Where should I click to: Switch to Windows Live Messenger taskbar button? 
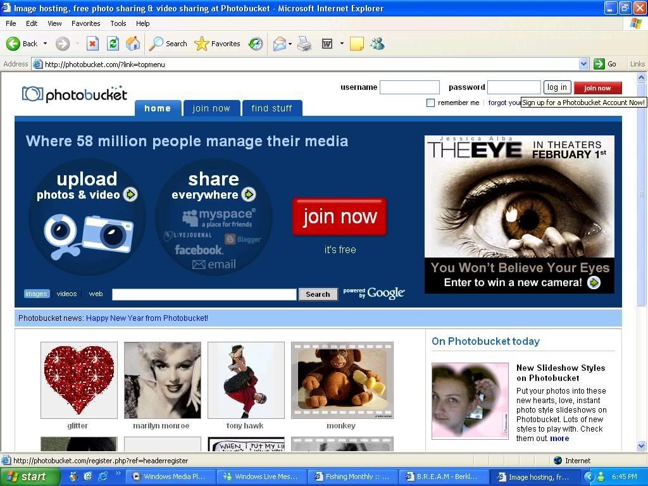tap(261, 477)
